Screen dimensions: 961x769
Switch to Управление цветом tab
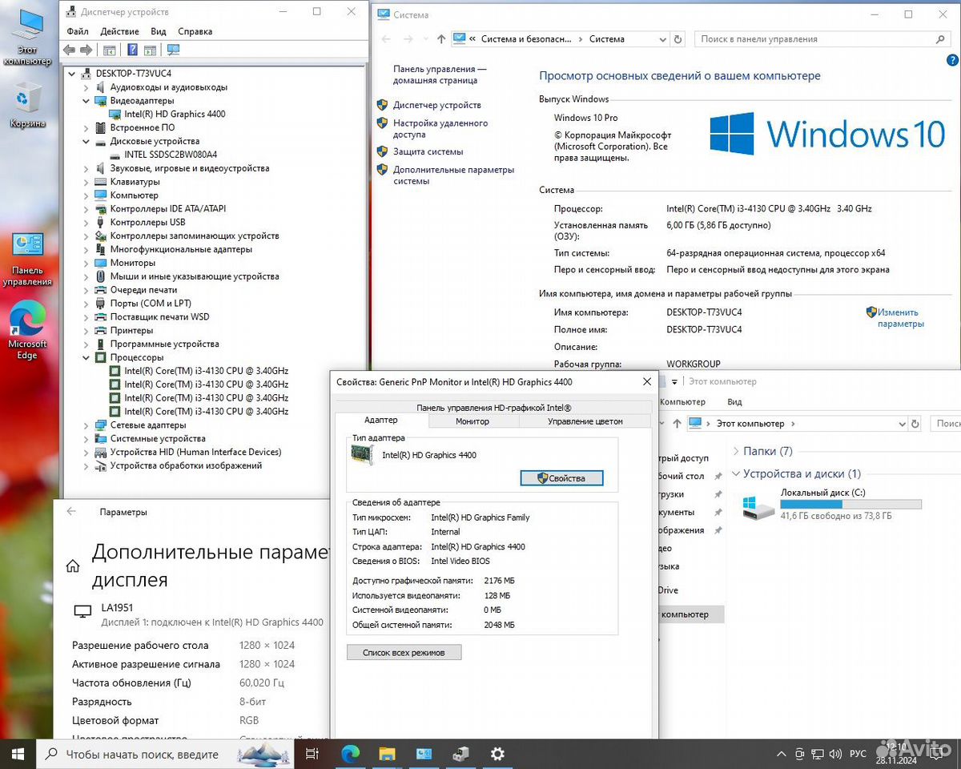pos(585,421)
